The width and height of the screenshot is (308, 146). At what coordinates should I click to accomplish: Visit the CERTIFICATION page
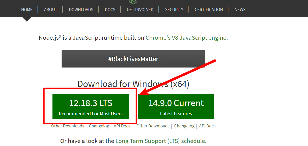point(209,10)
